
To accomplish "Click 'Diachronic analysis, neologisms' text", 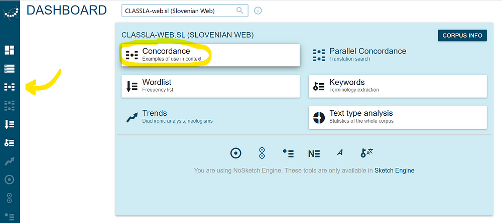I will pos(177,121).
